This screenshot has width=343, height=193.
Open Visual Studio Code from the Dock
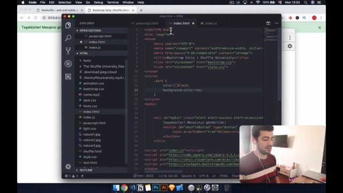(x=132, y=188)
